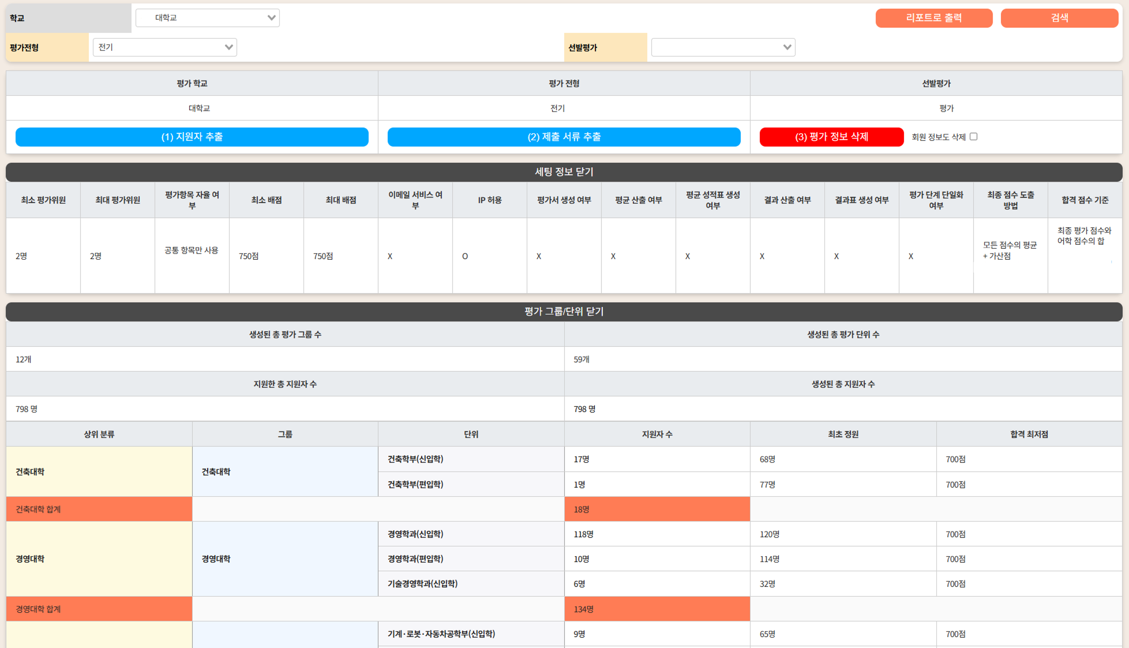Click the 리포트로 출력 button
The height and width of the screenshot is (648, 1129).
coord(934,18)
